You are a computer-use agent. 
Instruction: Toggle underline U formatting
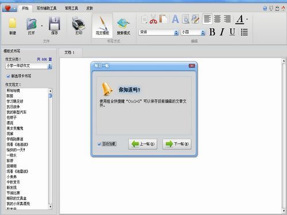232,32
